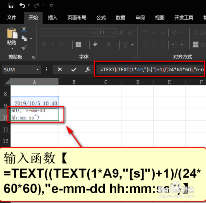This screenshot has height=203, width=206.
Task: Switch to the 视图 ribbon tab
Action: pos(160,18)
